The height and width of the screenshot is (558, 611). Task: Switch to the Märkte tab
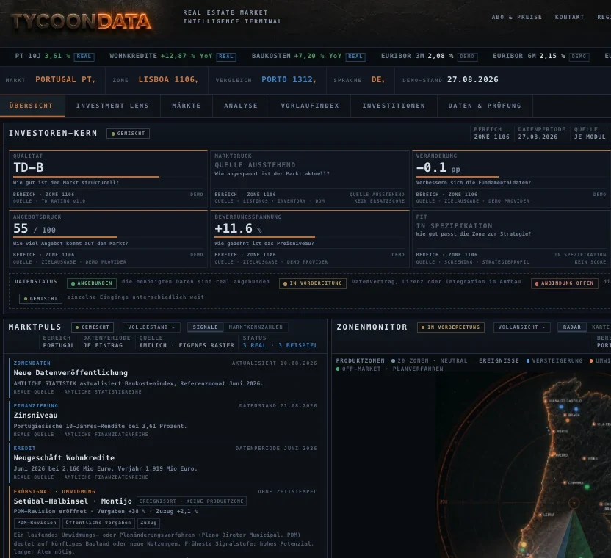187,106
